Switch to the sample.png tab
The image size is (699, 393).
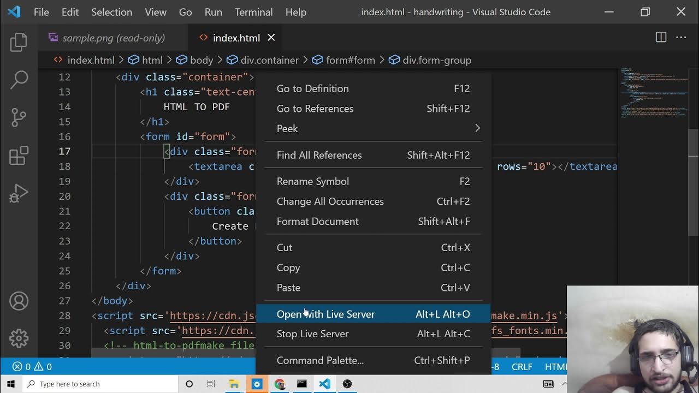pos(113,38)
